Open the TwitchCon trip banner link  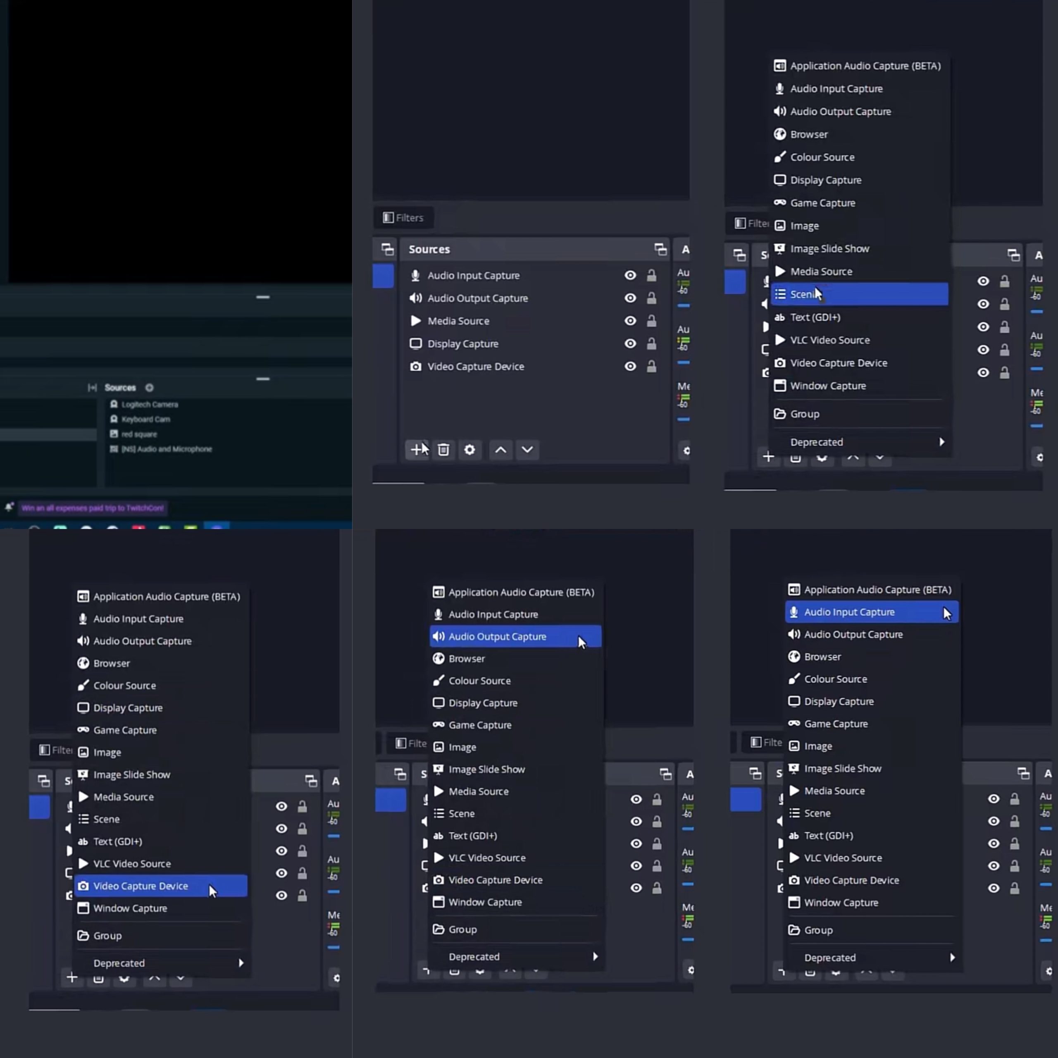coord(93,508)
